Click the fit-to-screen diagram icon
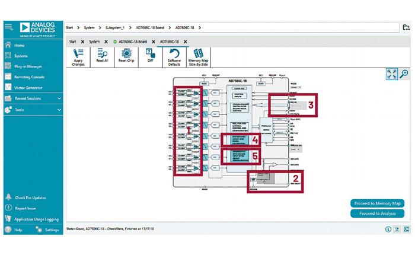Viewport: 415px width, 255px height. pos(392,74)
